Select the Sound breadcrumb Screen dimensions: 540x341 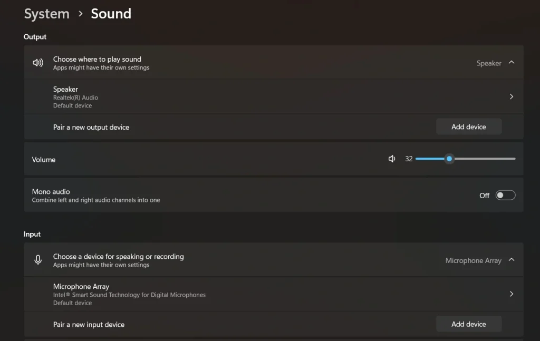coord(111,14)
